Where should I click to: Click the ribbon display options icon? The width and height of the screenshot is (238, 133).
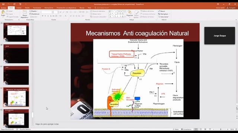(x=218, y=4)
